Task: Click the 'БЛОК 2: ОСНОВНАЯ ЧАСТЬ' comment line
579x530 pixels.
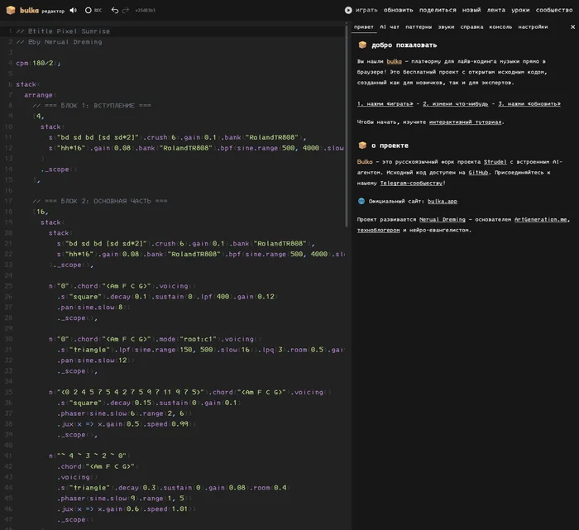Action: point(100,201)
